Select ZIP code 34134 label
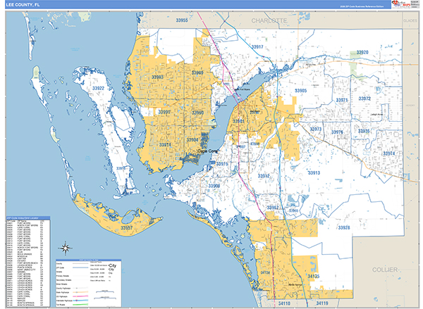The image size is (423, 309). click(265, 272)
